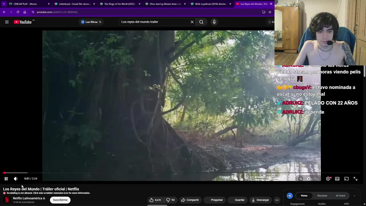Cast the video to a TV
Image resolution: width=366 pixels, height=206 pixels.
pos(346,179)
